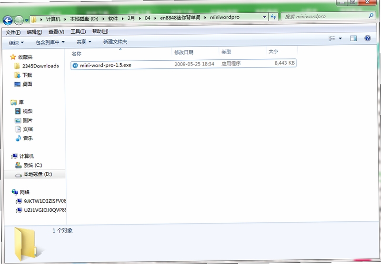
Task: Open 2345Downloads in favorites
Action: [x=40, y=66]
